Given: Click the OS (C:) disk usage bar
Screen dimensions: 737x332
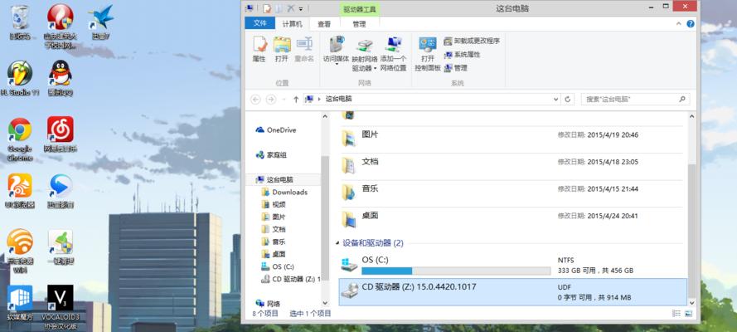Looking at the screenshot, I should point(456,271).
